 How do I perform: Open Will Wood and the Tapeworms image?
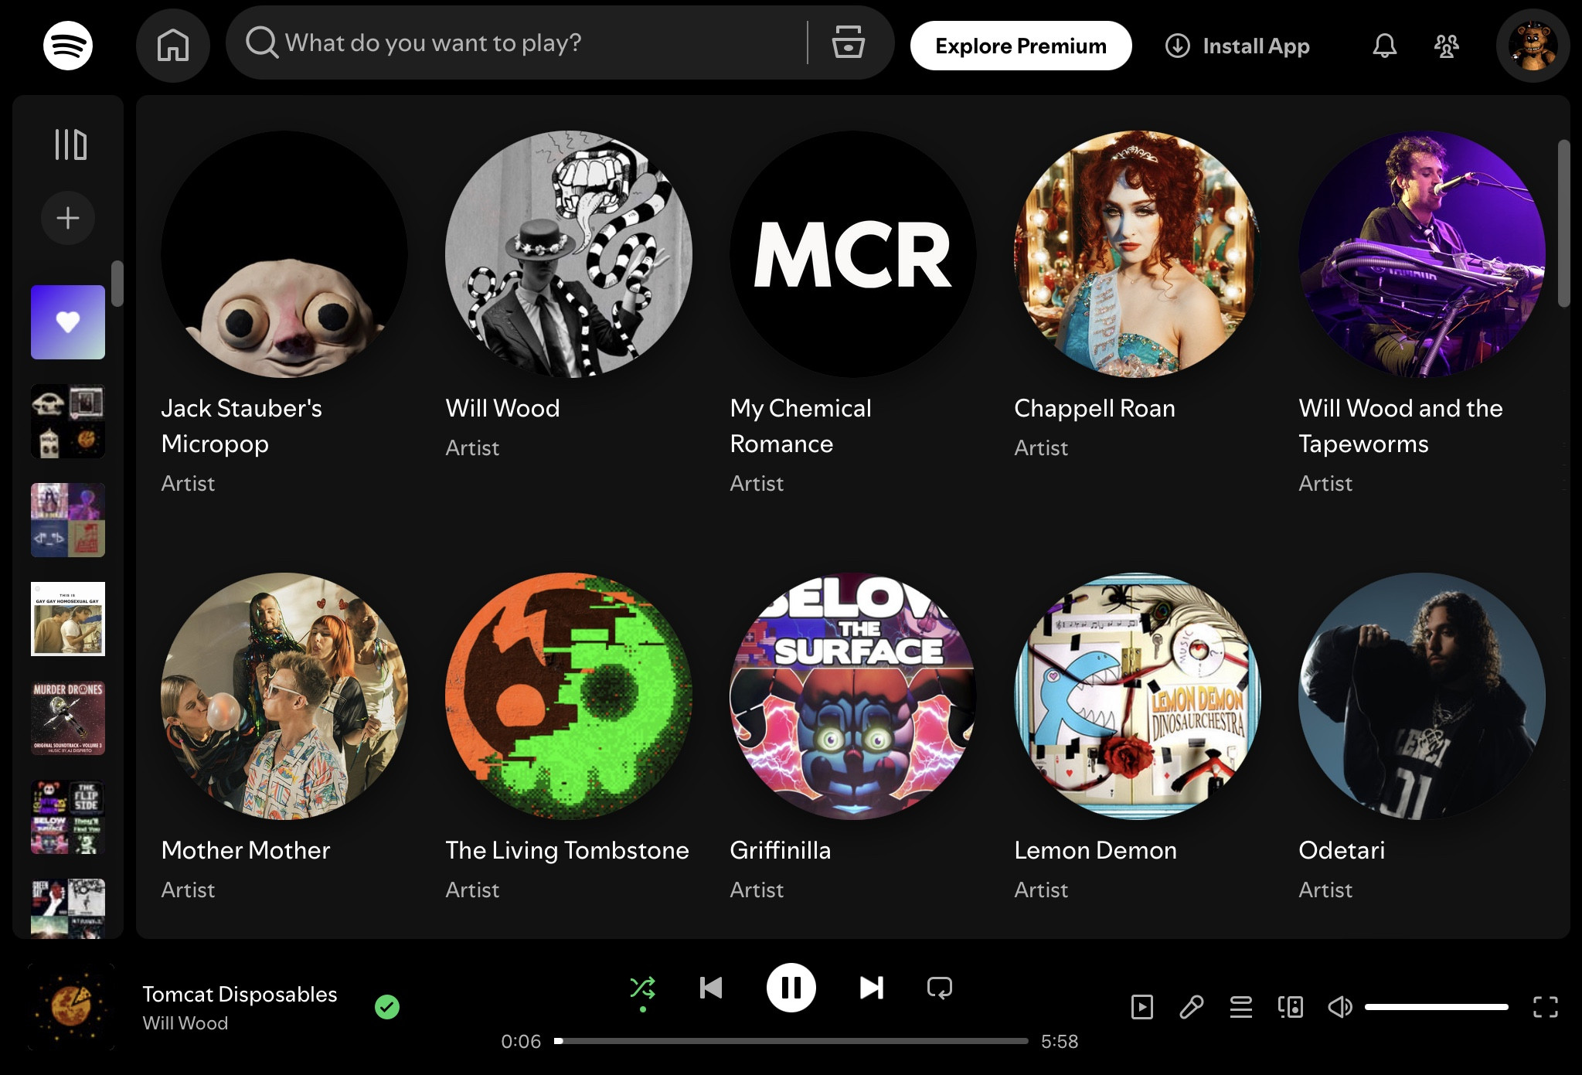click(x=1422, y=254)
